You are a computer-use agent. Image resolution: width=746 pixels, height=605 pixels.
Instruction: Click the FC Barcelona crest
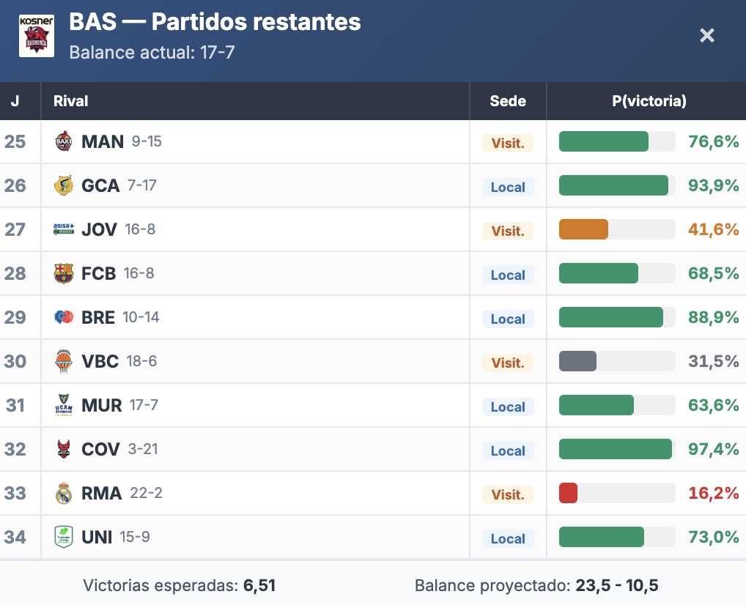[64, 273]
